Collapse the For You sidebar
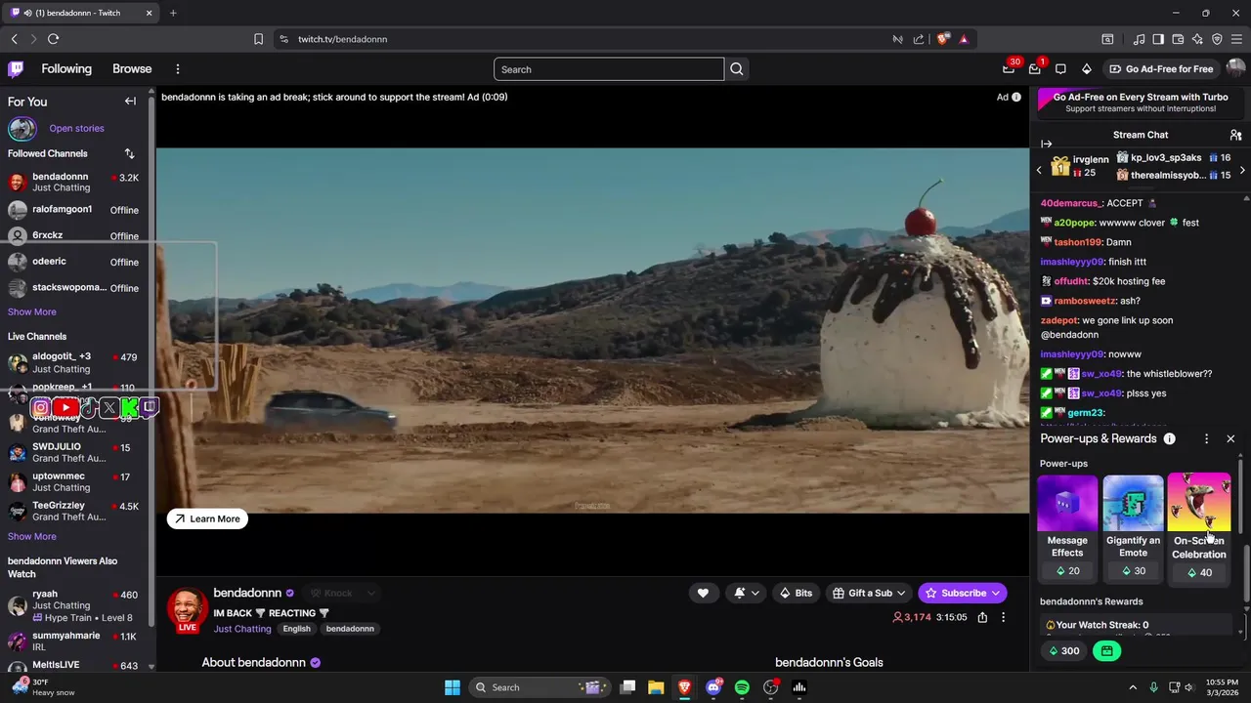 [x=130, y=102]
